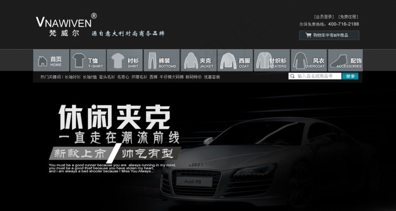Open the 免费注册 free registration link

[348, 17]
